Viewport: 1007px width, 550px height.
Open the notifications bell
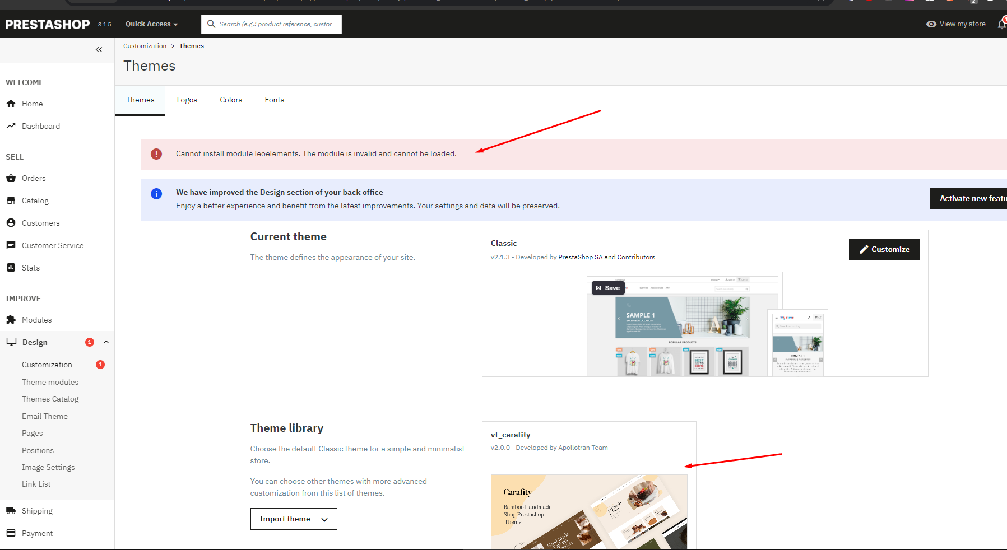(1002, 24)
